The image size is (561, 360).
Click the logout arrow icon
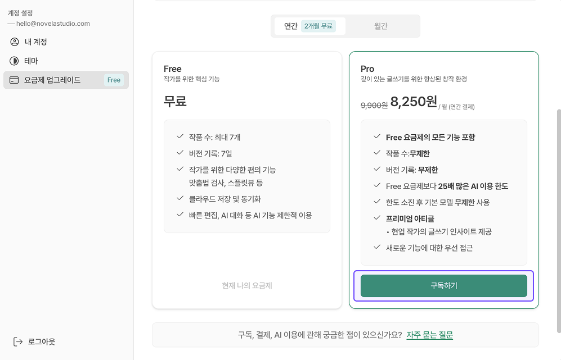18,342
